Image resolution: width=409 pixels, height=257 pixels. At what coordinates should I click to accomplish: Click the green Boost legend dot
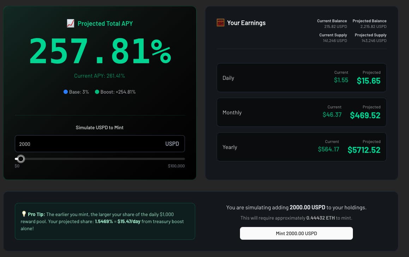pos(97,92)
